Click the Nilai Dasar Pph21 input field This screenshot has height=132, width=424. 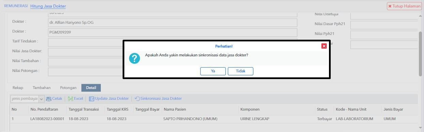pyautogui.click(x=384, y=25)
